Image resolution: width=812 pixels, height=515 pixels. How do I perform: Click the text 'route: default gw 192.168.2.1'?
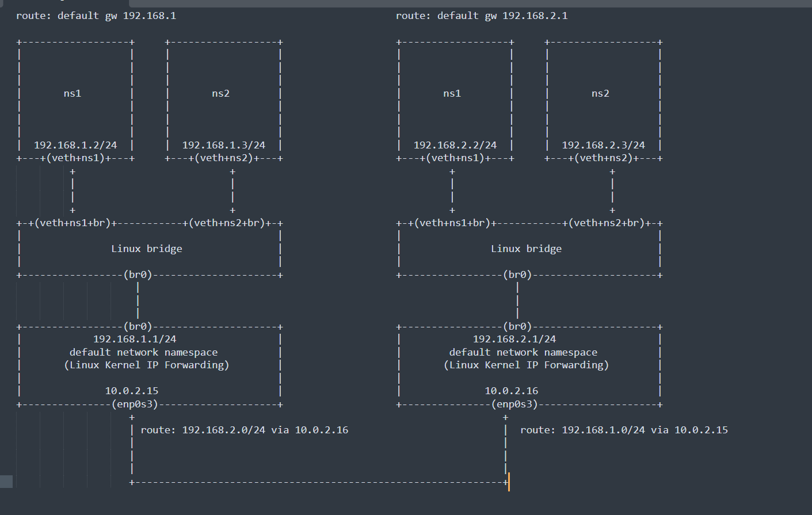pos(482,16)
